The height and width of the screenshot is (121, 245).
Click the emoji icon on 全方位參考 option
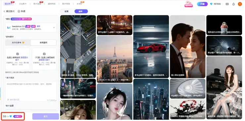pos(23,42)
